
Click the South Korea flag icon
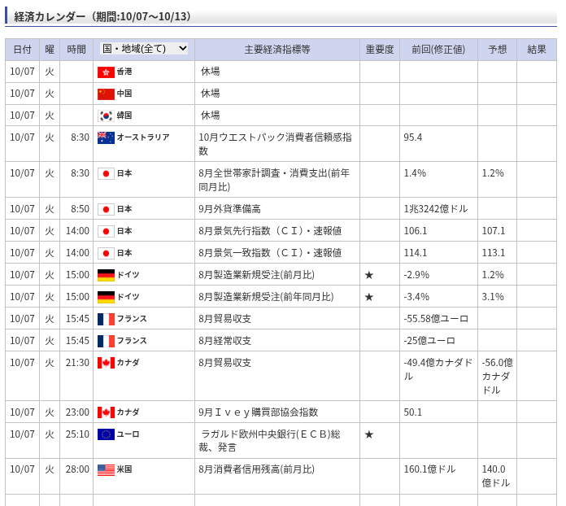click(x=106, y=116)
